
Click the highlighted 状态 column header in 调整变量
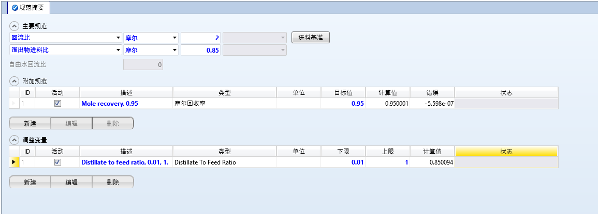(506, 151)
